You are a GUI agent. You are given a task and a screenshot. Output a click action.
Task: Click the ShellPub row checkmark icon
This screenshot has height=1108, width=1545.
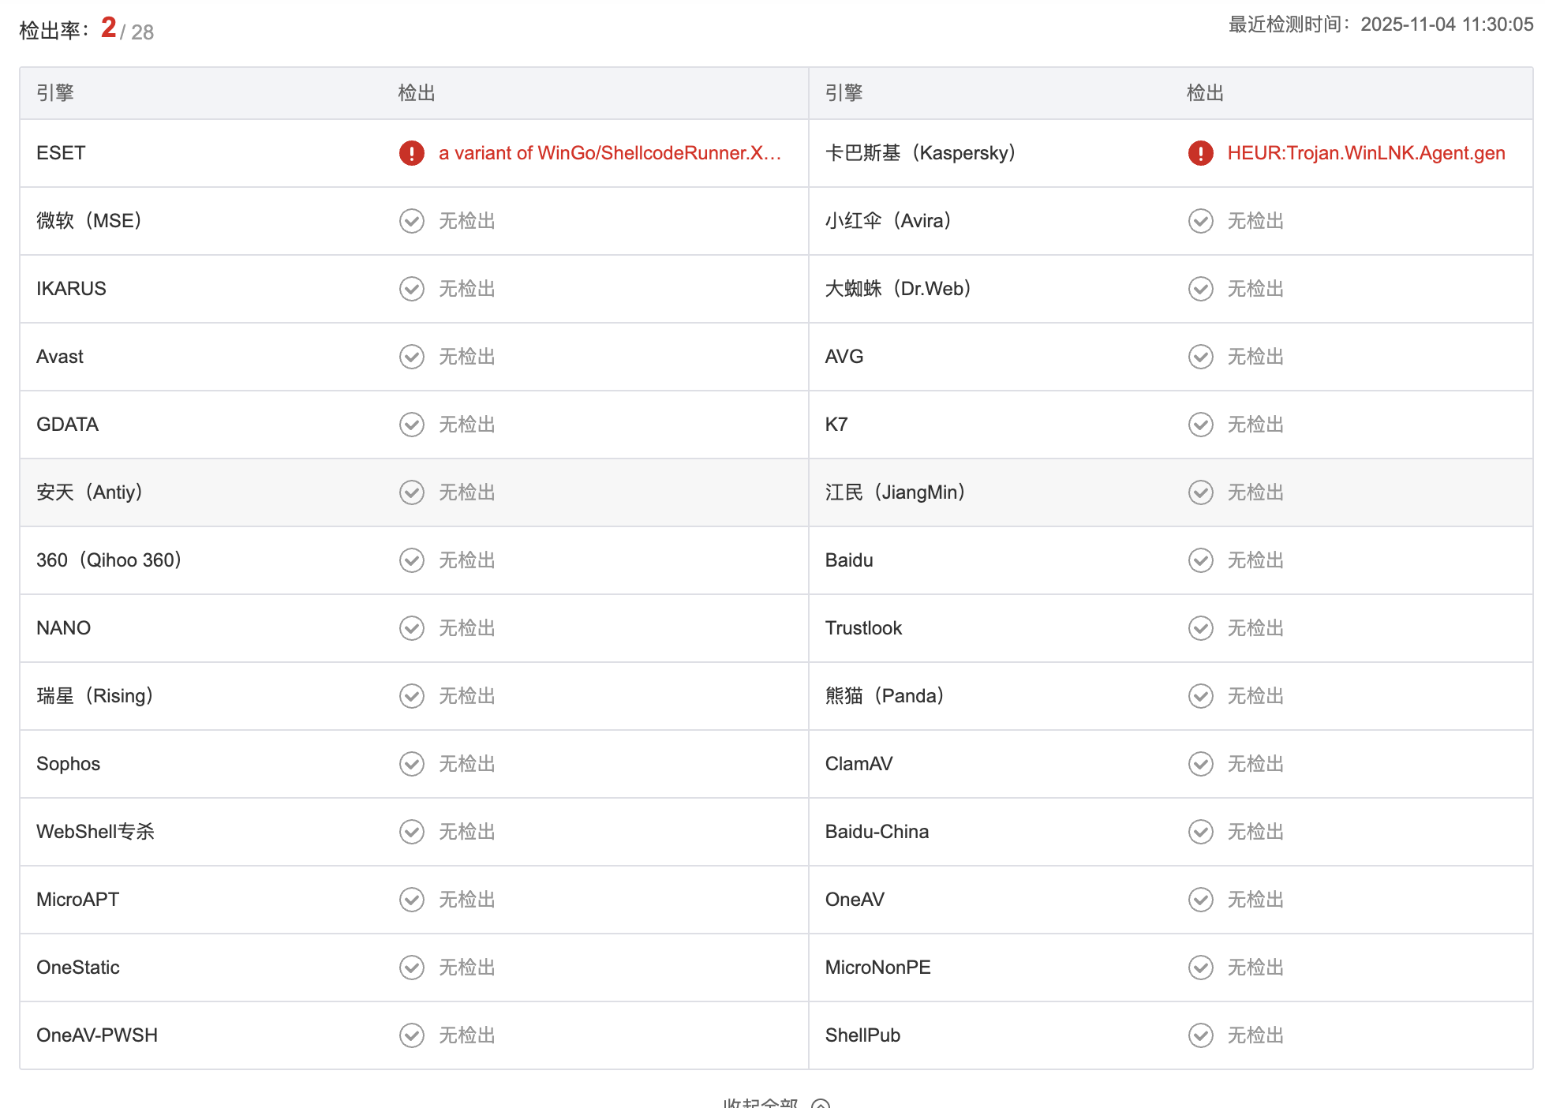(1200, 1035)
